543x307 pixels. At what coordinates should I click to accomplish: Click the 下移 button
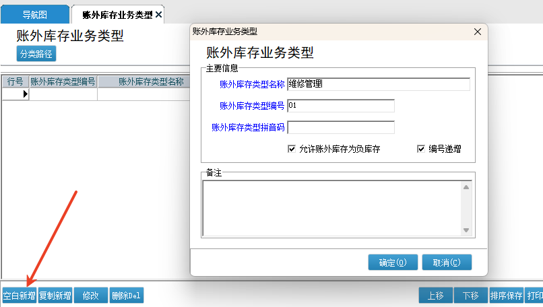click(470, 296)
